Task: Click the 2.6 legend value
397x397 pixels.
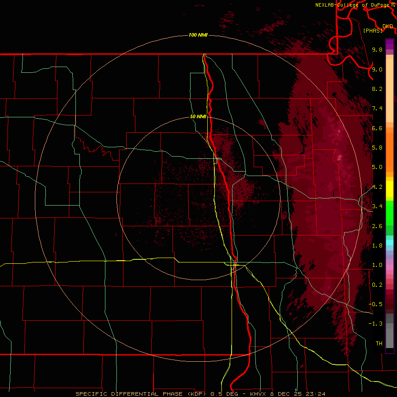Action: click(x=377, y=226)
